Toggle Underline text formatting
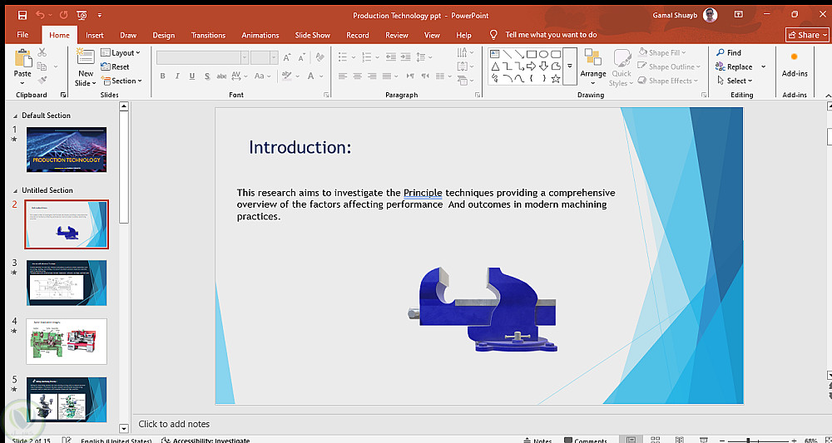This screenshot has height=443, width=832. click(x=191, y=76)
